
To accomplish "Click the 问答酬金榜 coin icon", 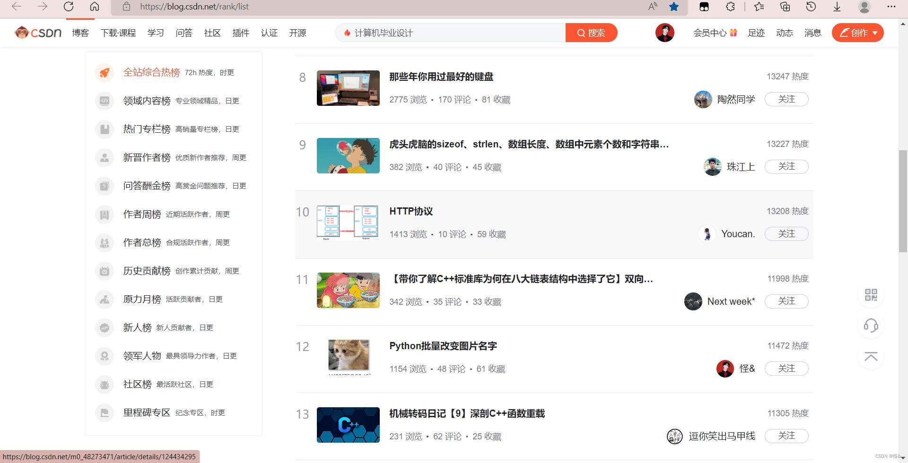I will coord(105,186).
